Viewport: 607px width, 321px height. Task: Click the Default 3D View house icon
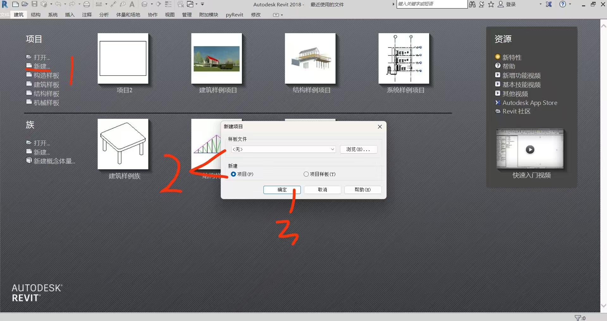[145, 4]
